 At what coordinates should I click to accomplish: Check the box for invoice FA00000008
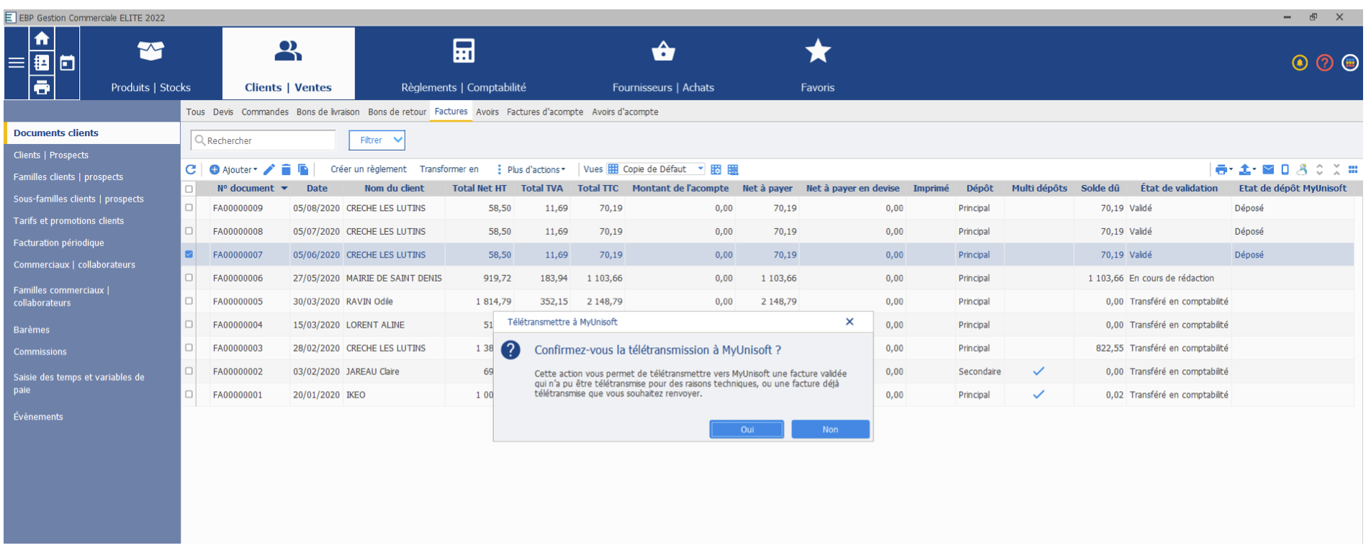pyautogui.click(x=189, y=231)
